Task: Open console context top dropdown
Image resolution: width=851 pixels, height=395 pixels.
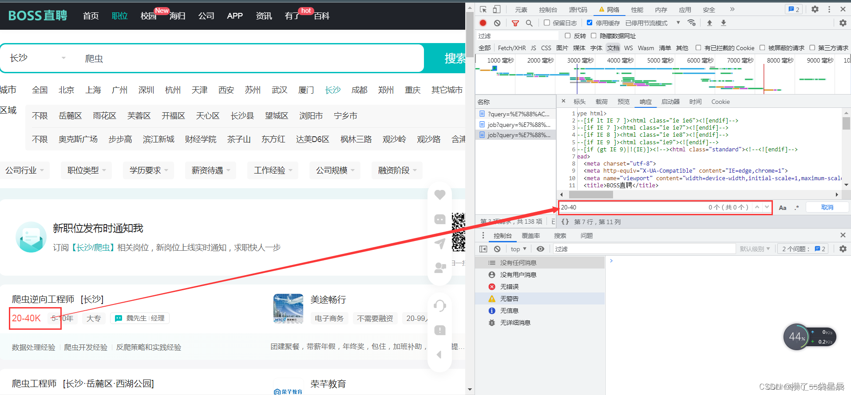Action: click(x=519, y=249)
